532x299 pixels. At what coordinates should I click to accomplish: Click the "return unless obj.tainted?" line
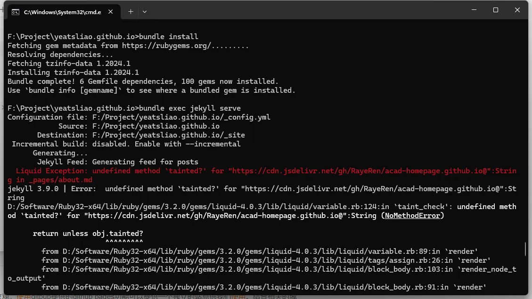click(88, 234)
